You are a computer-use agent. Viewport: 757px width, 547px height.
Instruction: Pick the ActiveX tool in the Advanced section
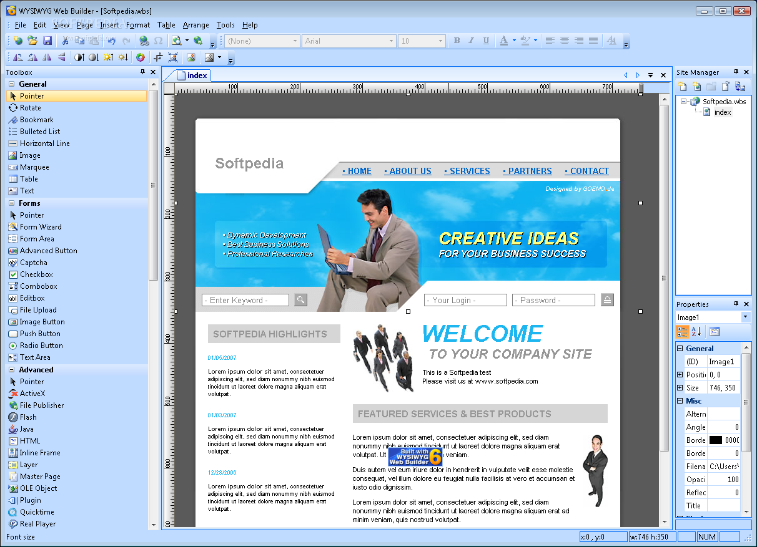[x=77, y=394]
